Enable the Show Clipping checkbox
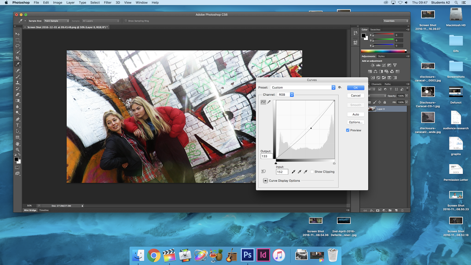Image resolution: width=471 pixels, height=265 pixels. 312,172
